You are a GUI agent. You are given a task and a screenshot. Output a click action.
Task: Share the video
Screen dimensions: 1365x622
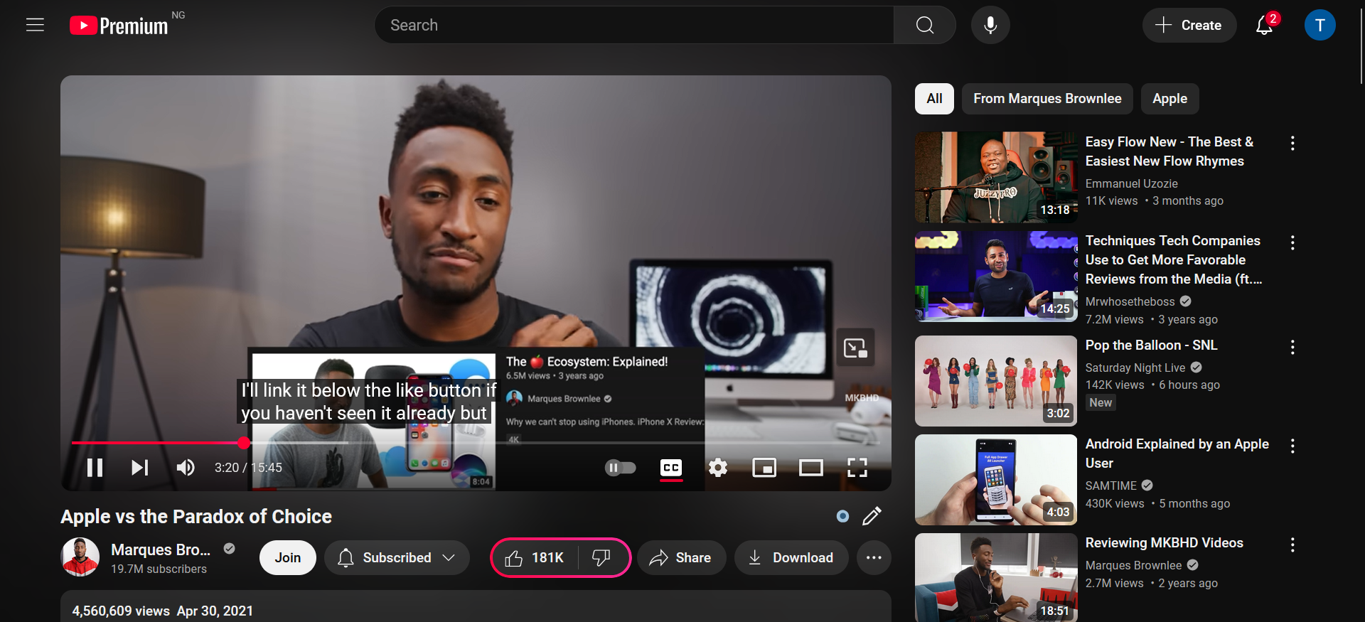click(x=681, y=558)
